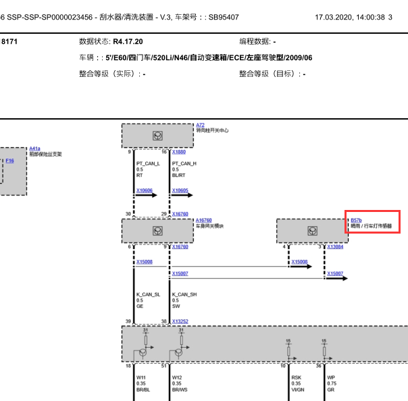
Task: Click the data status value R4.17.20
Action: pyautogui.click(x=128, y=42)
